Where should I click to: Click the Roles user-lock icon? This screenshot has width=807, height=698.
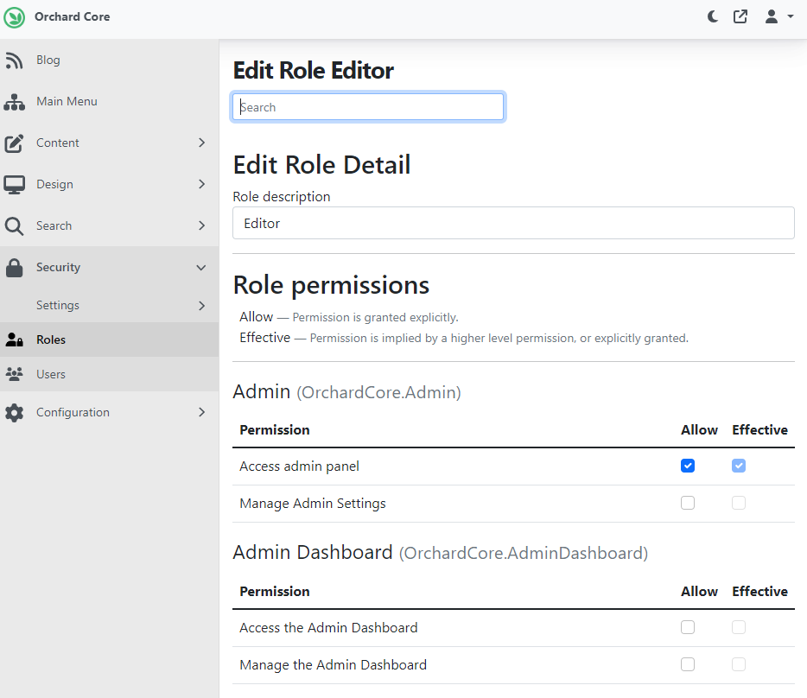tap(15, 339)
